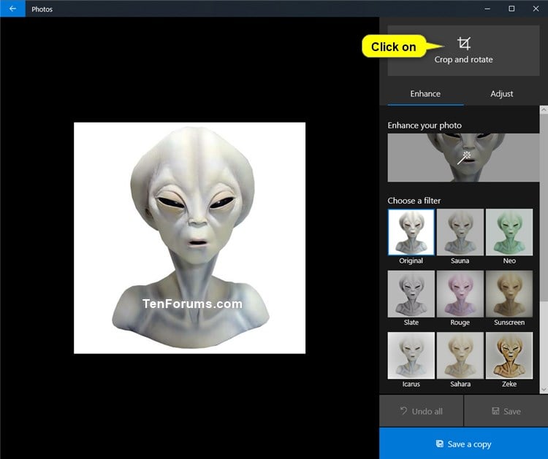Click the Save button
The width and height of the screenshot is (548, 459).
click(506, 411)
